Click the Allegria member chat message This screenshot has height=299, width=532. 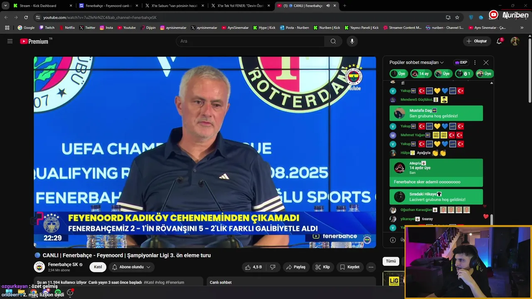436,173
